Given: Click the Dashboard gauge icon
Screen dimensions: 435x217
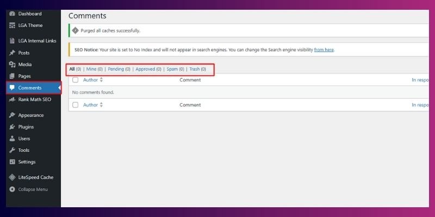Looking at the screenshot, I should [12, 14].
